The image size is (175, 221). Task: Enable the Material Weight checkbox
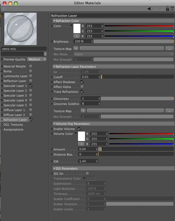31,66
